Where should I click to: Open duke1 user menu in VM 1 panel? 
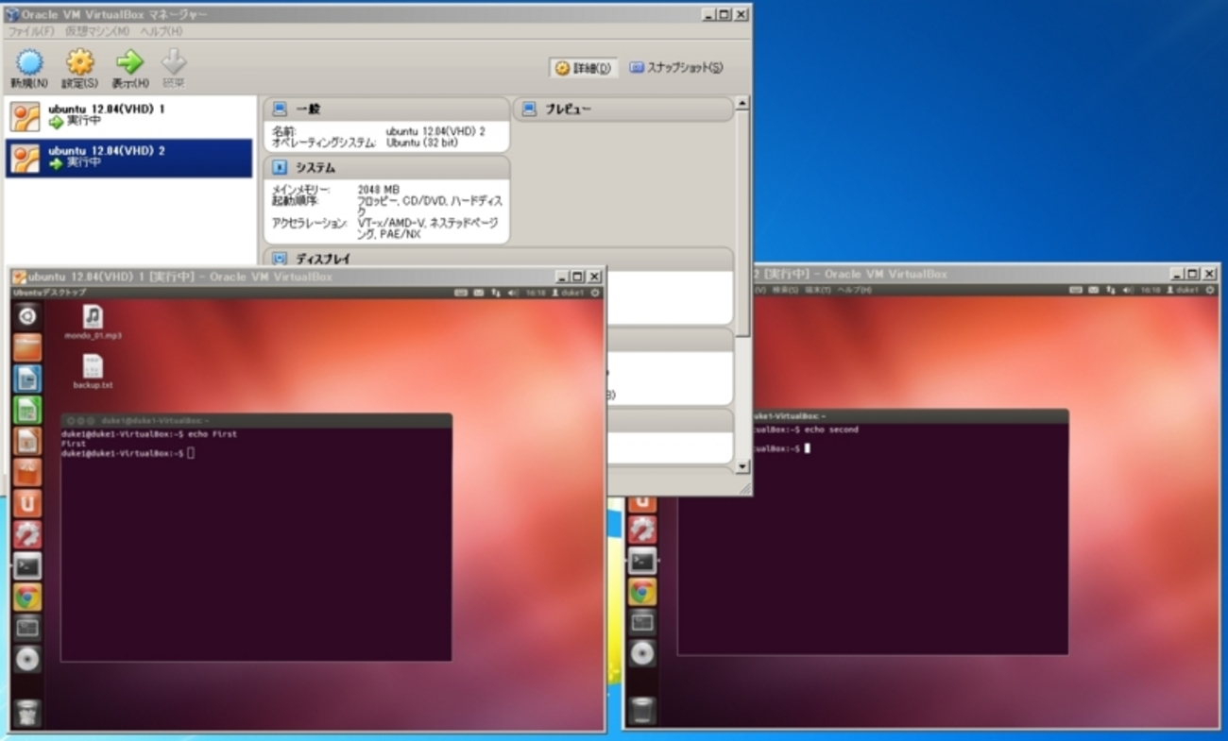pyautogui.click(x=568, y=293)
